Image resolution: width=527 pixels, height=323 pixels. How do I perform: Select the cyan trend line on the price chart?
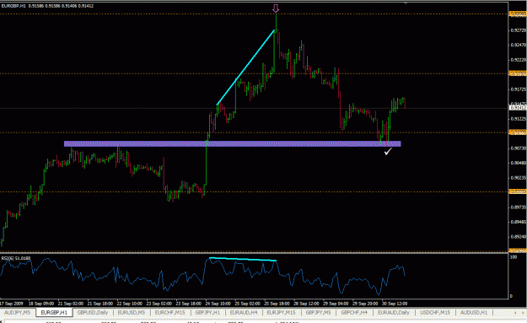tap(246, 67)
